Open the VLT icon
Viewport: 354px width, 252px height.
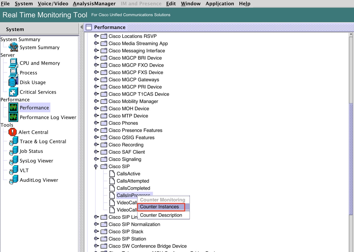point(14,170)
